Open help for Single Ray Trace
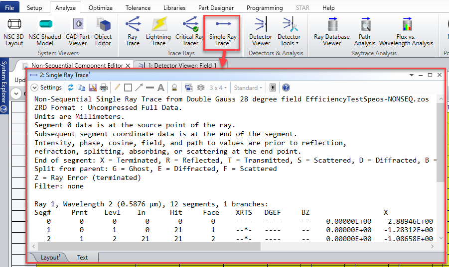 pyautogui.click(x=286, y=88)
